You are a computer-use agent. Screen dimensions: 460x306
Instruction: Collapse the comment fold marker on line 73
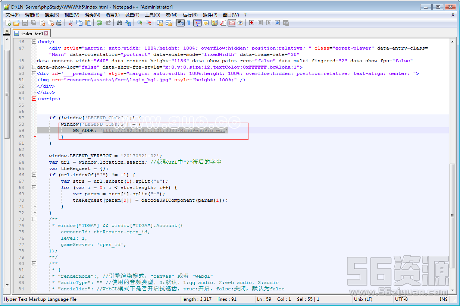point(34,219)
